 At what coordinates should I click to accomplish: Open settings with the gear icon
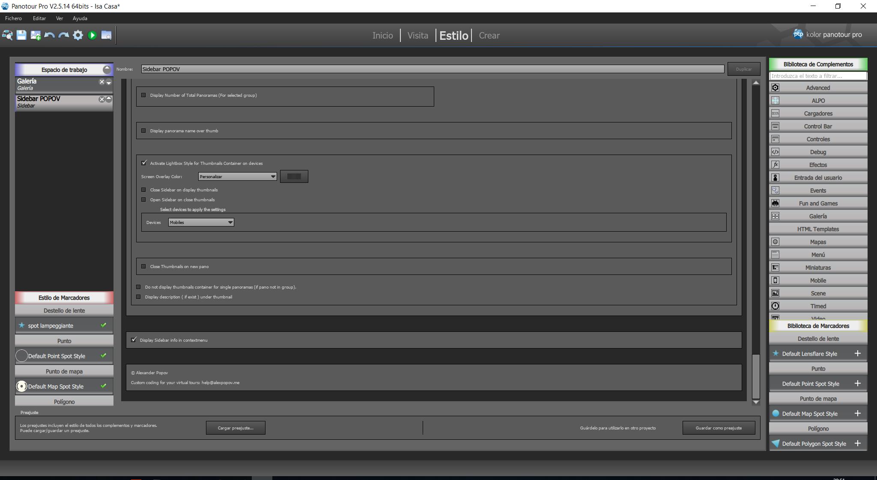pyautogui.click(x=78, y=35)
